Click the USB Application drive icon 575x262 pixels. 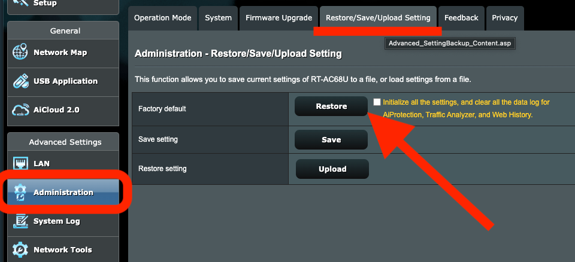[20, 81]
